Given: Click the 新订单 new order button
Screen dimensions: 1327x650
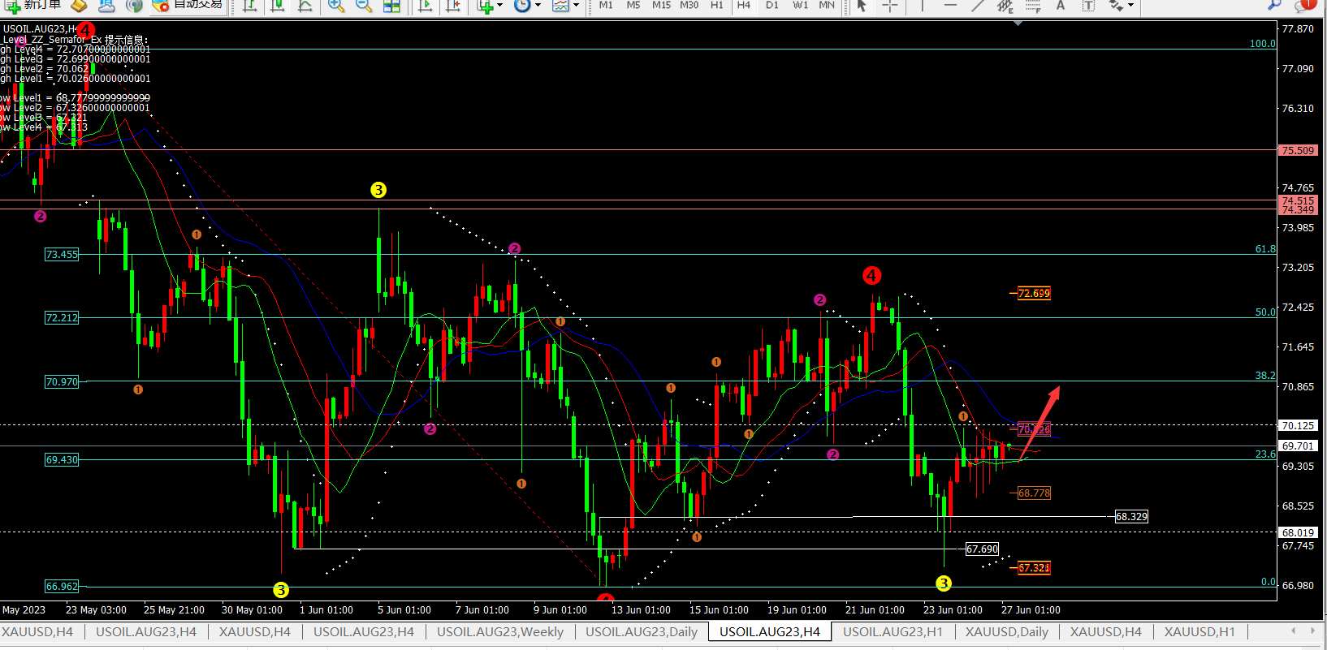Looking at the screenshot, I should coord(32,5).
